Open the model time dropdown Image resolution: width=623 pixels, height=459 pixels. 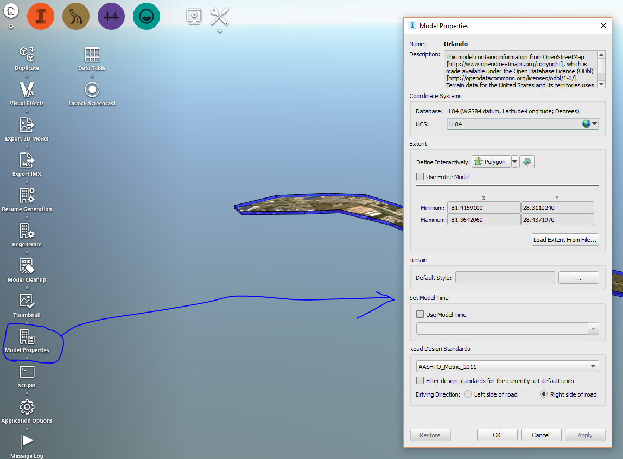pos(593,328)
